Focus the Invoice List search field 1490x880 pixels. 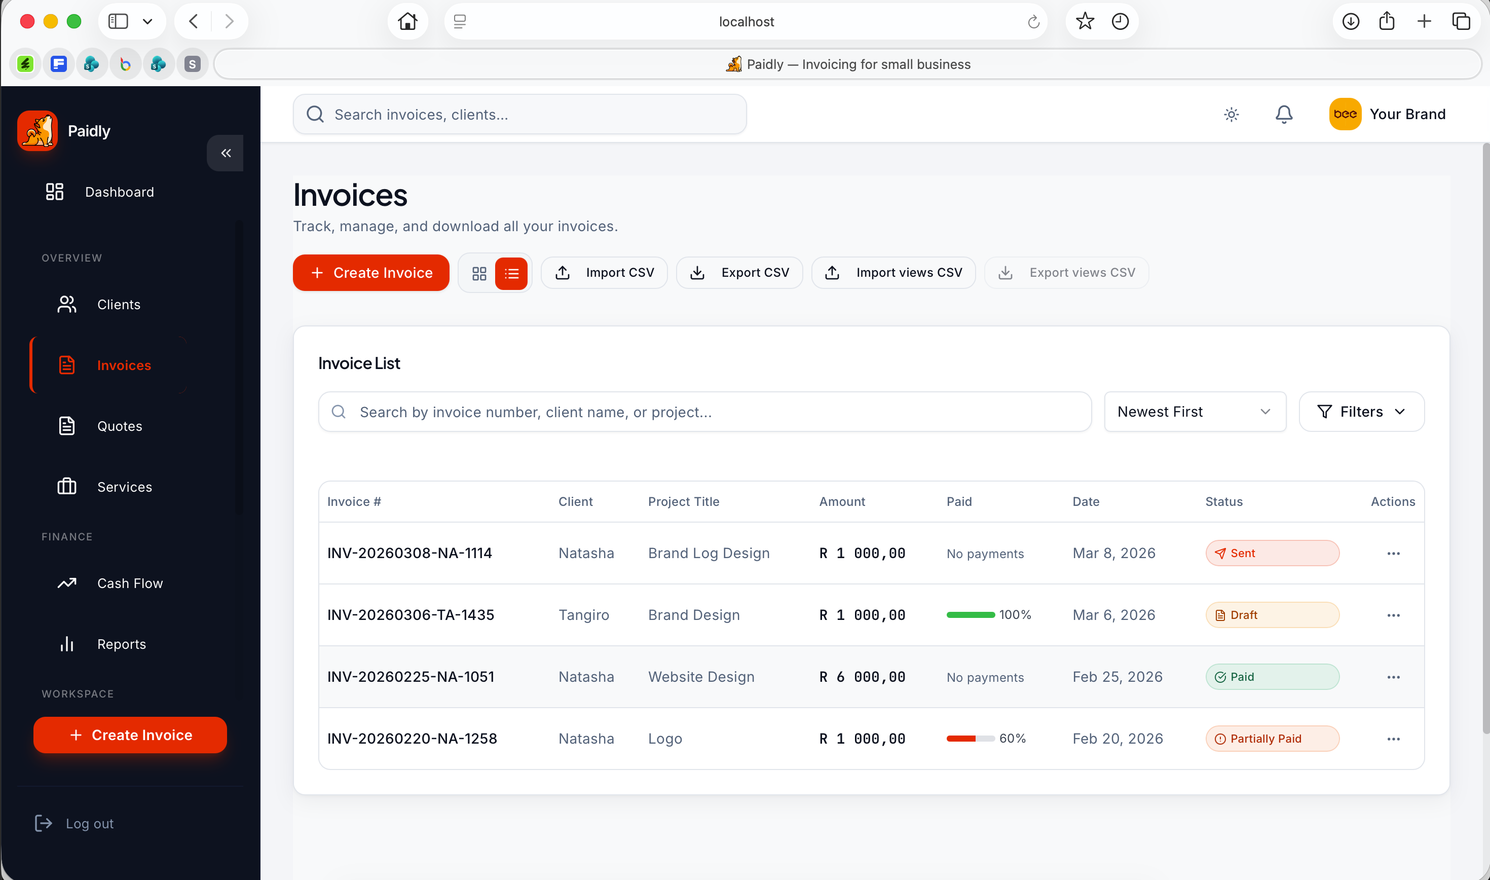(x=704, y=412)
